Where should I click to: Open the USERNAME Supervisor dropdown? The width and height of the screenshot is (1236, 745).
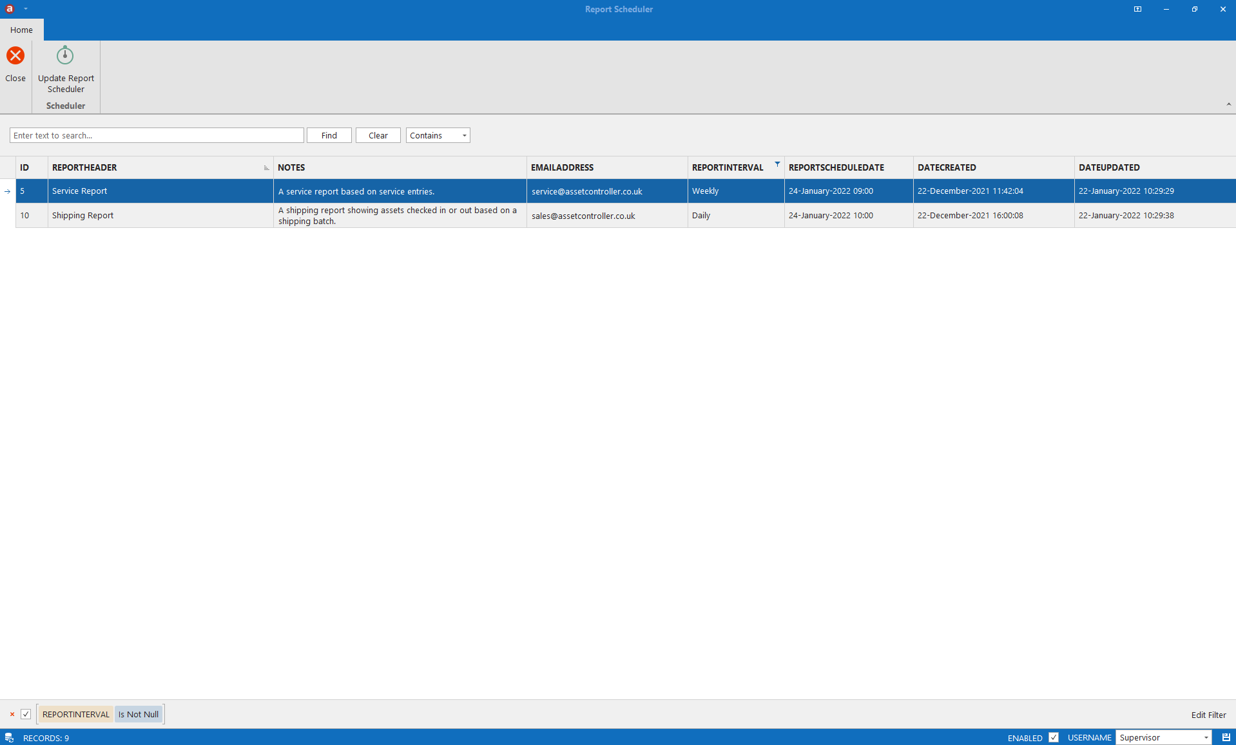click(1164, 737)
